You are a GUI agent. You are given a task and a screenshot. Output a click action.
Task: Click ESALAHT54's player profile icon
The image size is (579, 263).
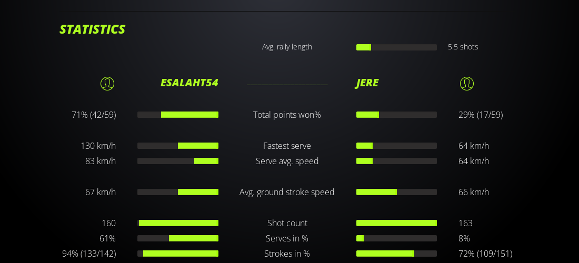tap(107, 84)
